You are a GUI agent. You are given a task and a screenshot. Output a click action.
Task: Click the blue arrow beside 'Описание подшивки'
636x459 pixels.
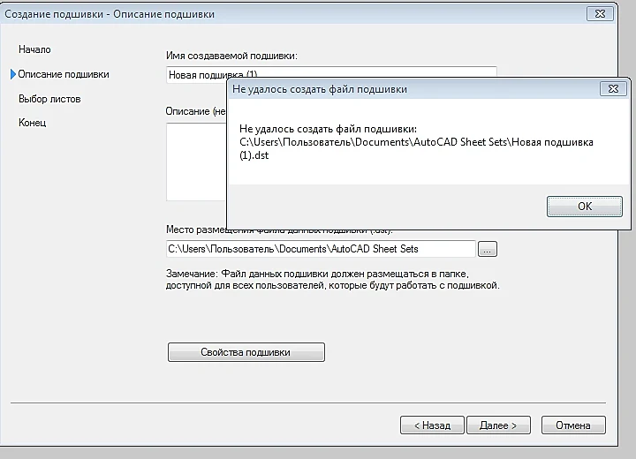pos(13,74)
